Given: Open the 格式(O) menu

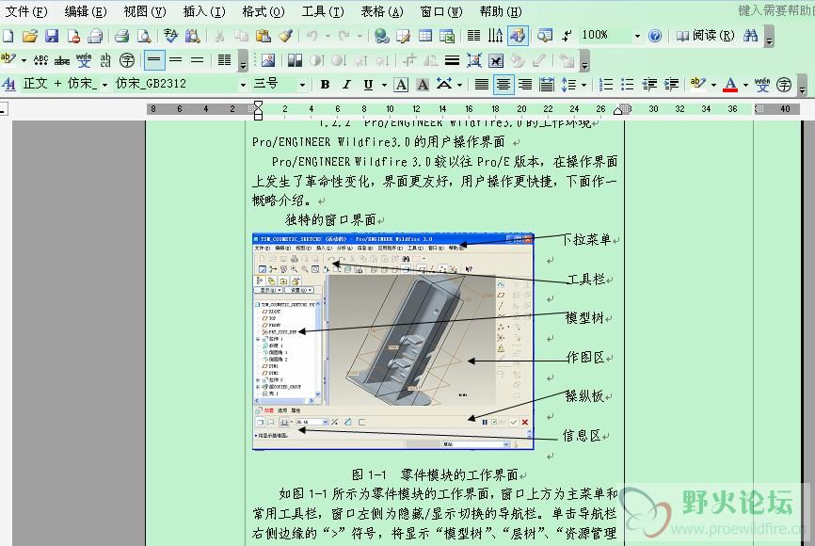Looking at the screenshot, I should click(264, 11).
